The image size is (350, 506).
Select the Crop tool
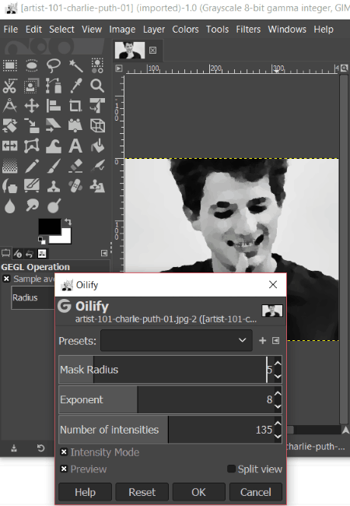pyautogui.click(x=75, y=106)
